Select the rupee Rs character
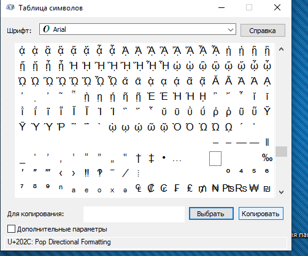The width and height of the screenshot is (308, 256). (241, 188)
